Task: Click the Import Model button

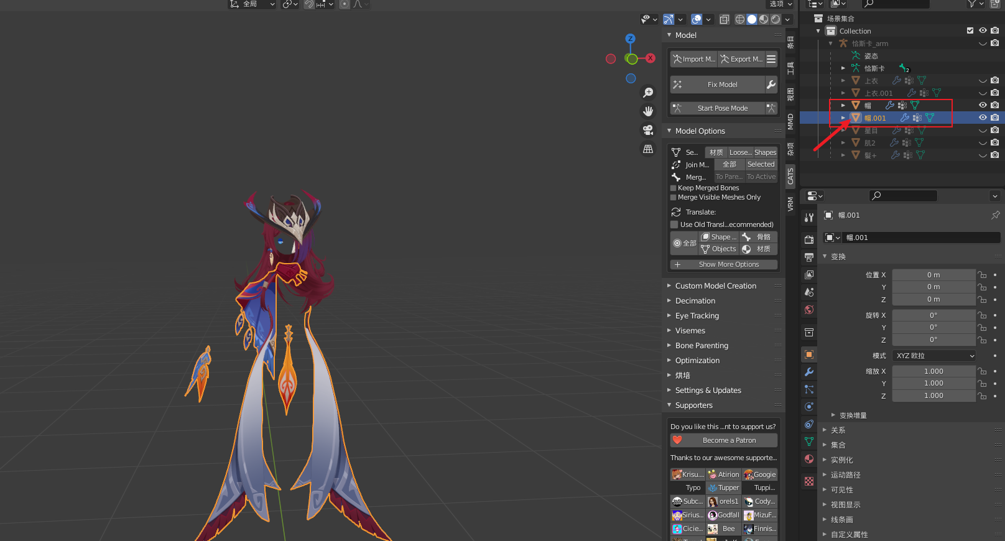Action: click(x=694, y=59)
